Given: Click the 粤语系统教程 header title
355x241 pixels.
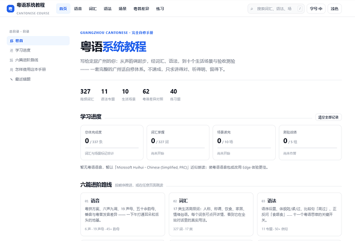Looking at the screenshot, I should coord(31,5).
